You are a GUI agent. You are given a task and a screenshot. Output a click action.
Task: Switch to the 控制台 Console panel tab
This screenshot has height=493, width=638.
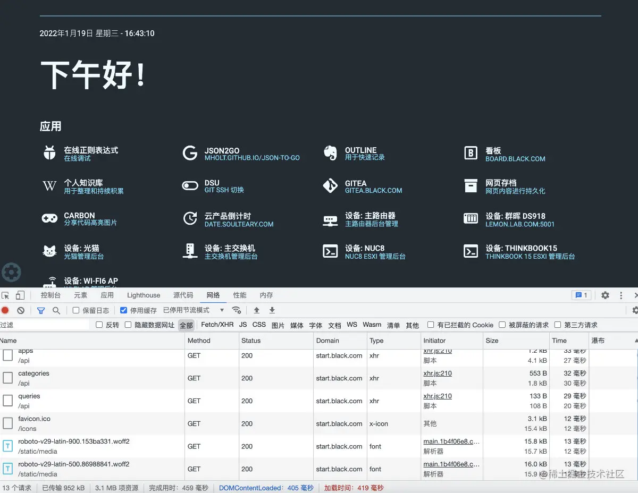[51, 295]
